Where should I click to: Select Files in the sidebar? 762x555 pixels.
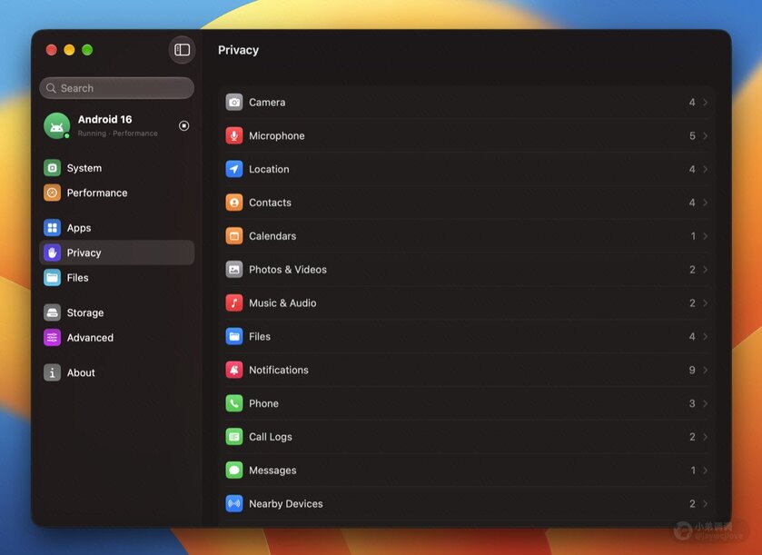click(x=116, y=278)
